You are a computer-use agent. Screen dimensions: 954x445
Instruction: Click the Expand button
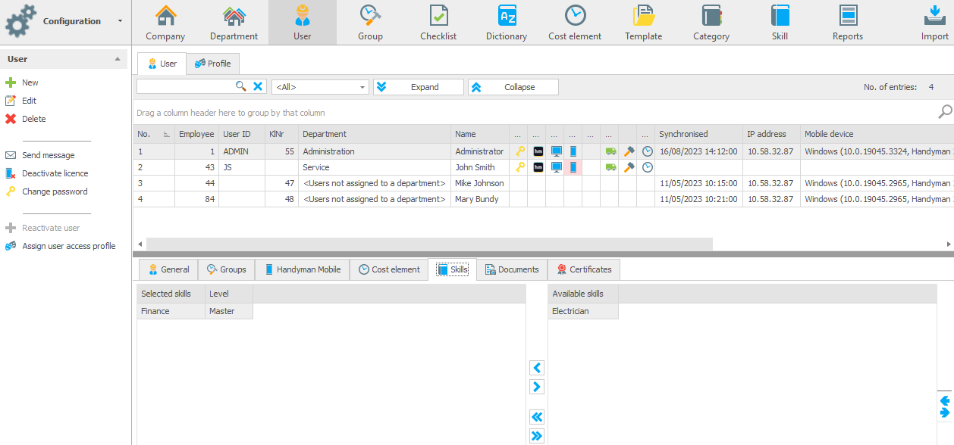coord(418,87)
